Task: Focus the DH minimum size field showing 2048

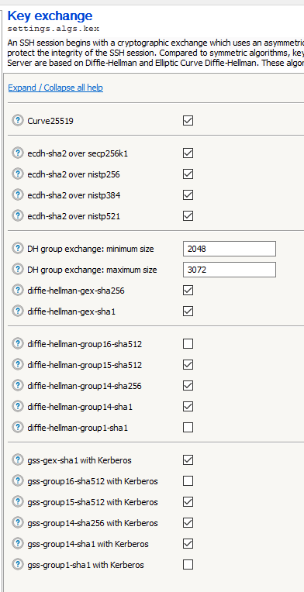Action: [230, 249]
